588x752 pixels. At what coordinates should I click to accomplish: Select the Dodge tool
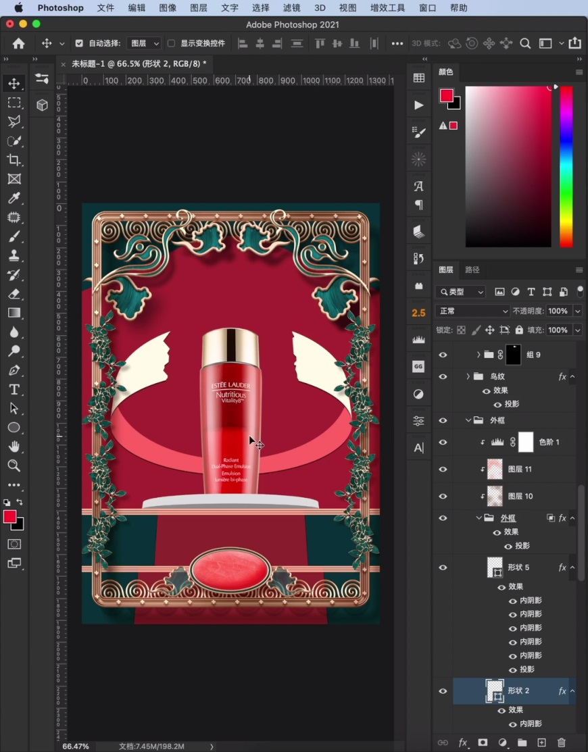tap(14, 351)
